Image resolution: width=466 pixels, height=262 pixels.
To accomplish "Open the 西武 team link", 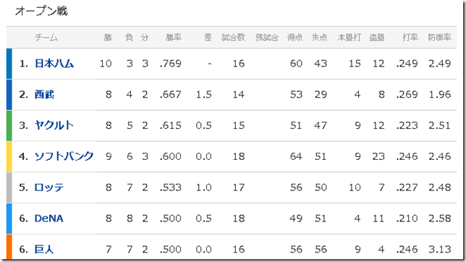I will pyautogui.click(x=44, y=94).
